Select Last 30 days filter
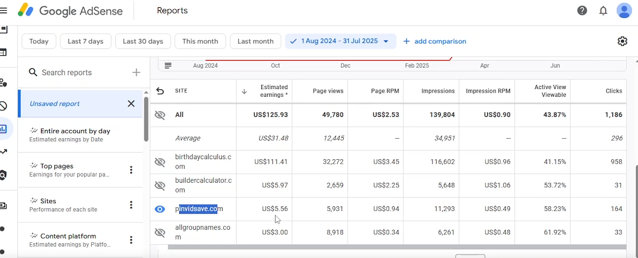 (x=143, y=41)
